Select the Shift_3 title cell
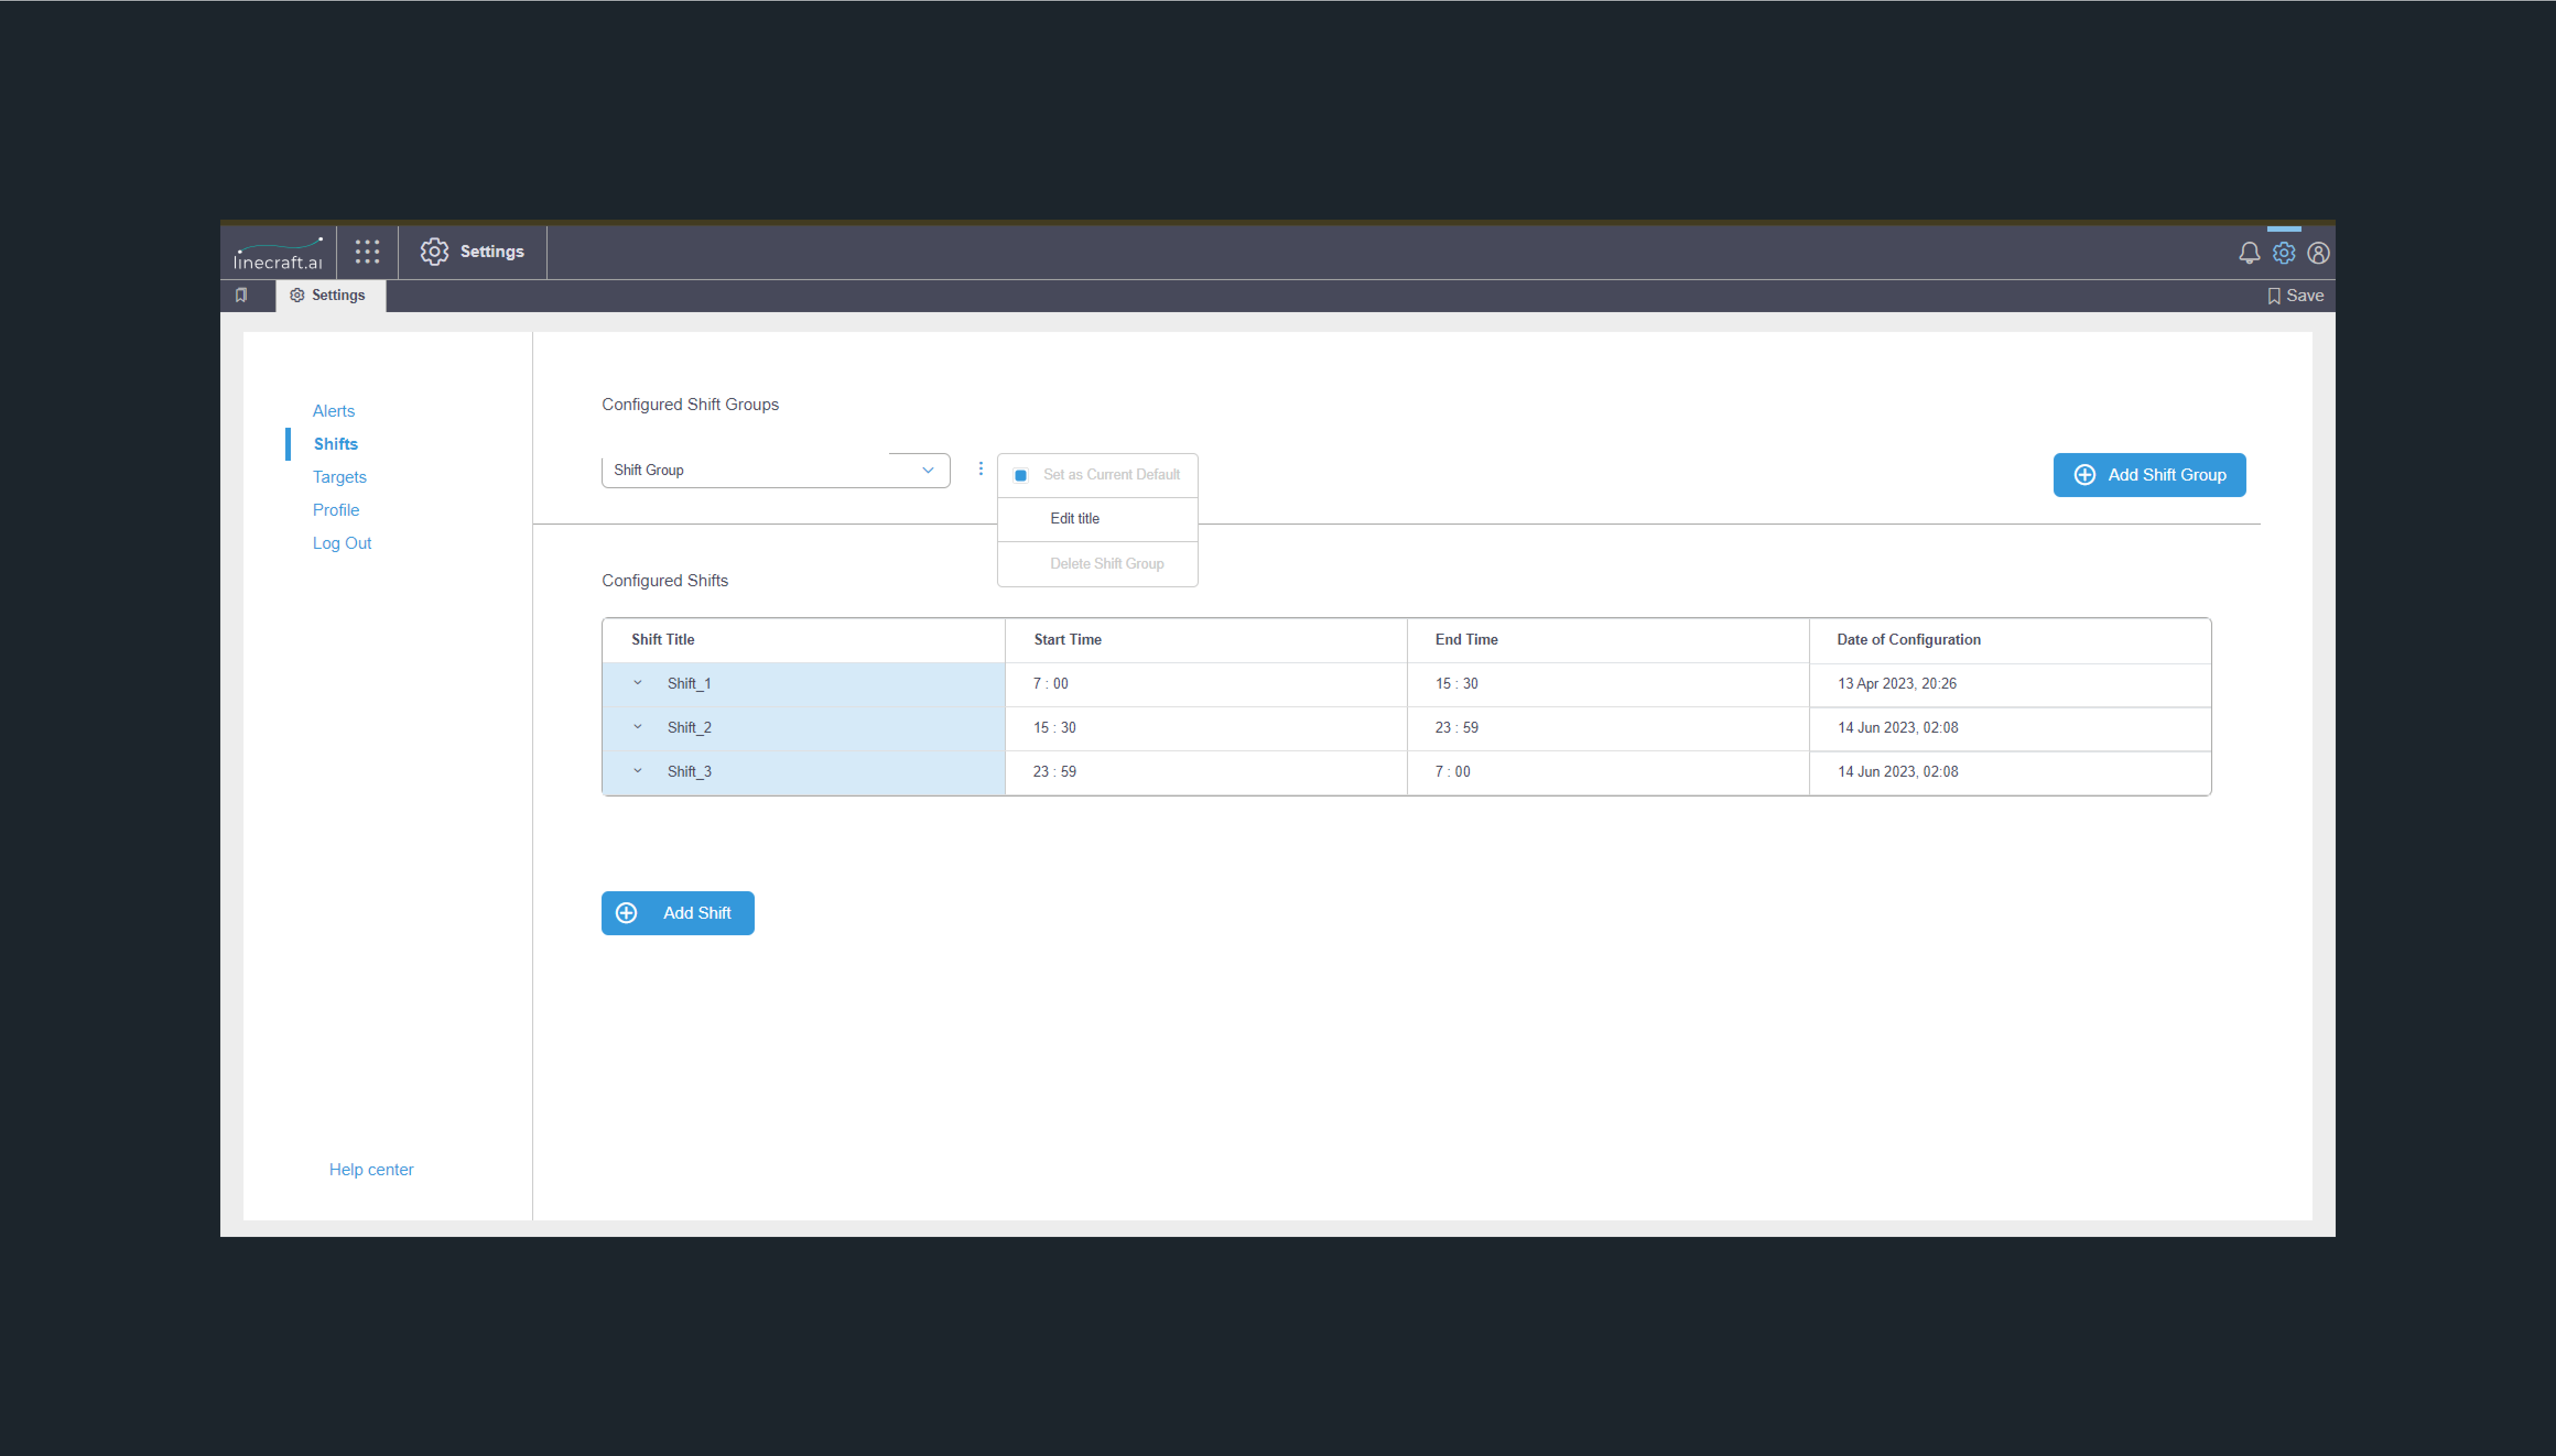Viewport: 2556px width, 1456px height. pyautogui.click(x=803, y=772)
